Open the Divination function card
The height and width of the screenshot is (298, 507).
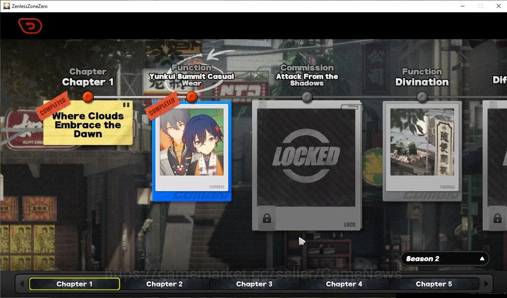click(x=422, y=151)
